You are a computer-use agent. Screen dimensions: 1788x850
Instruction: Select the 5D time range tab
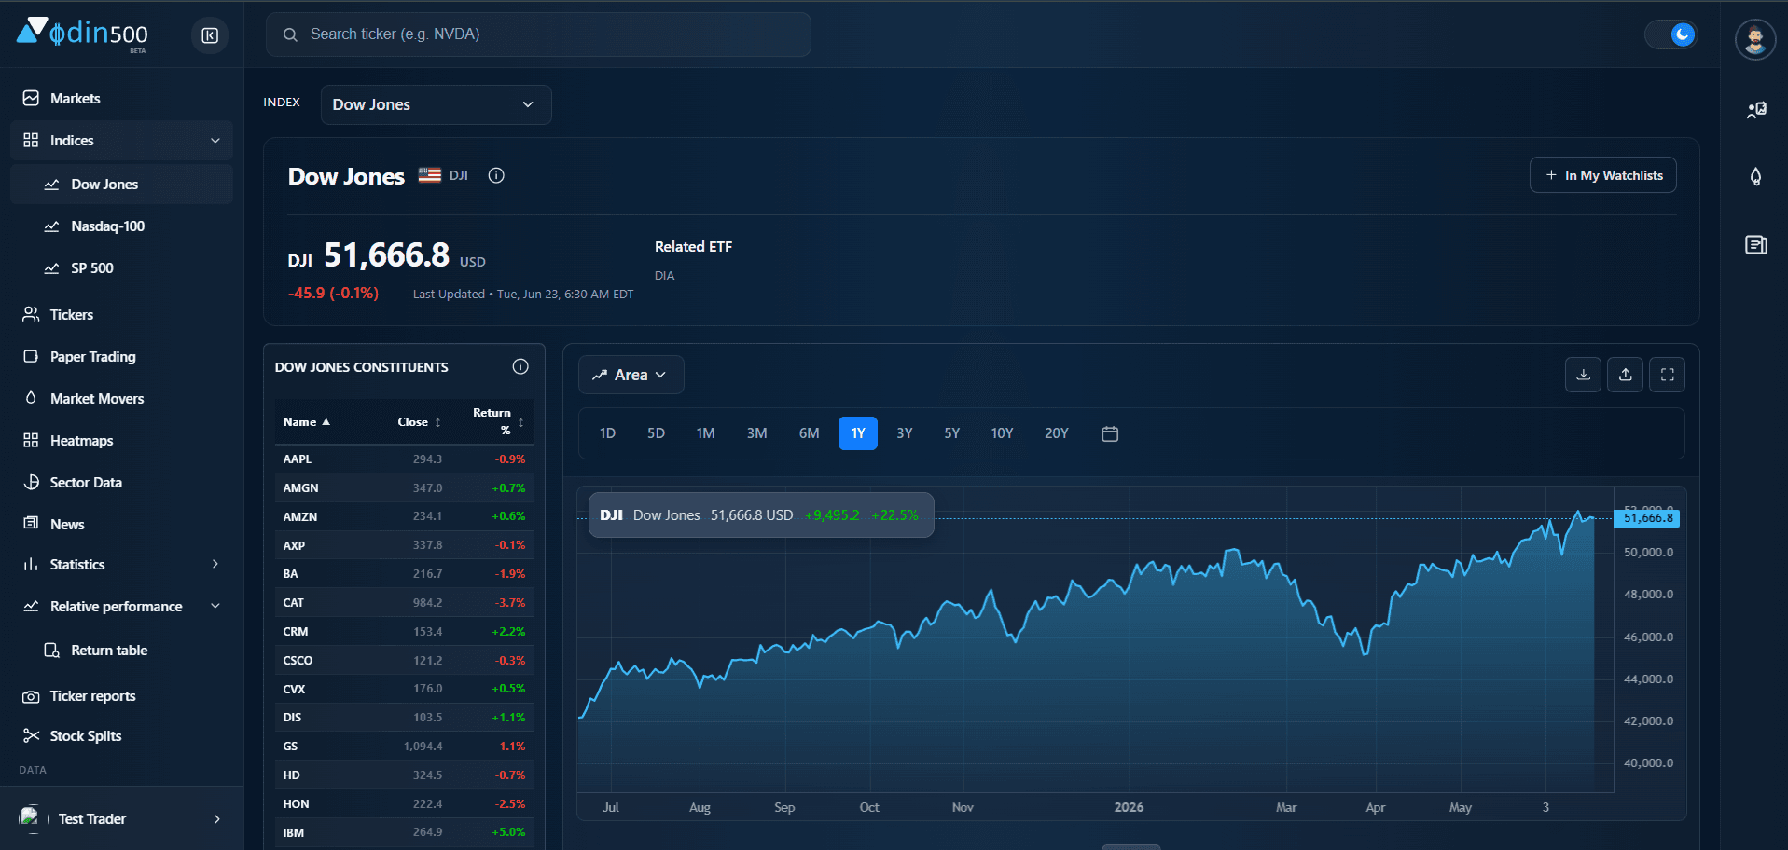pyautogui.click(x=656, y=433)
